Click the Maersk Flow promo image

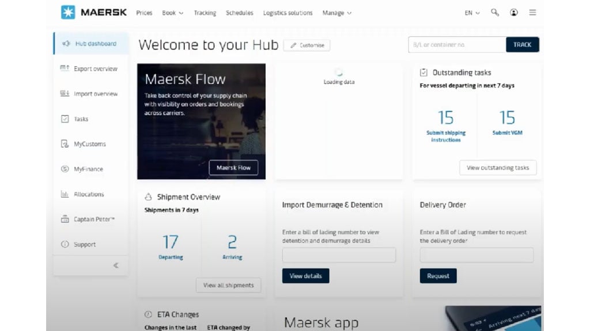coord(201,121)
